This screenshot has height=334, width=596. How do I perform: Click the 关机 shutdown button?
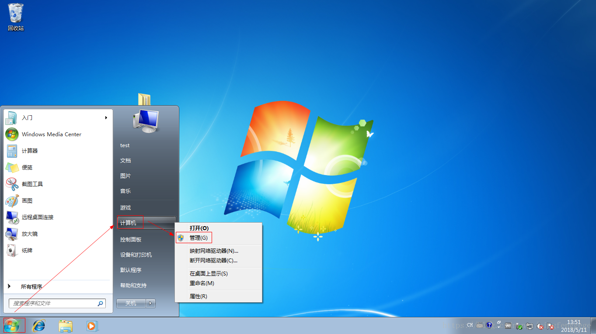tap(131, 303)
